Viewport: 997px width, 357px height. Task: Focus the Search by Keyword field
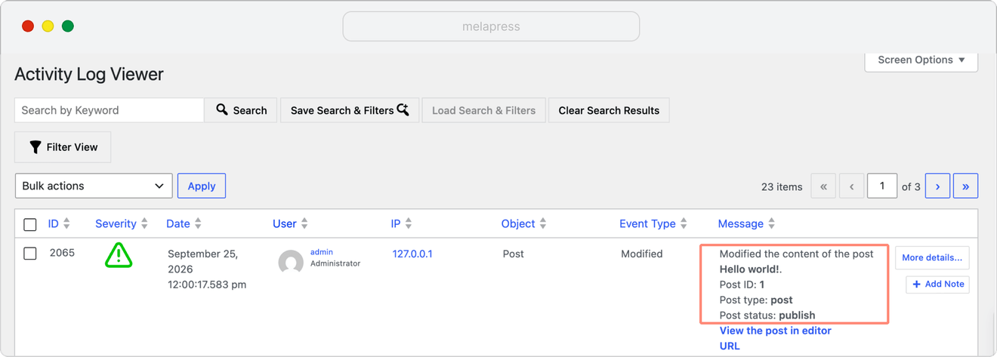[110, 110]
